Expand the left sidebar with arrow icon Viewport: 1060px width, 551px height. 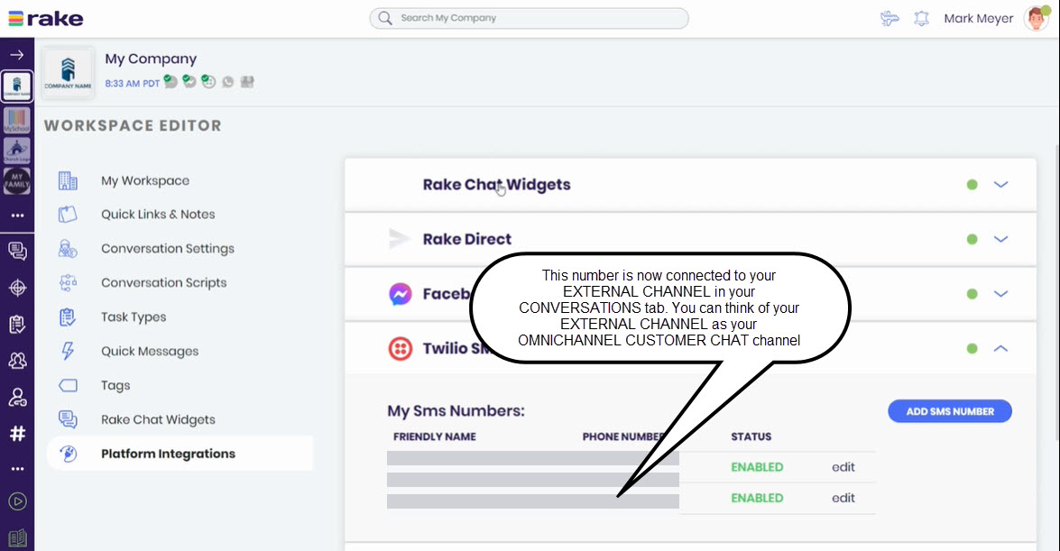(17, 55)
